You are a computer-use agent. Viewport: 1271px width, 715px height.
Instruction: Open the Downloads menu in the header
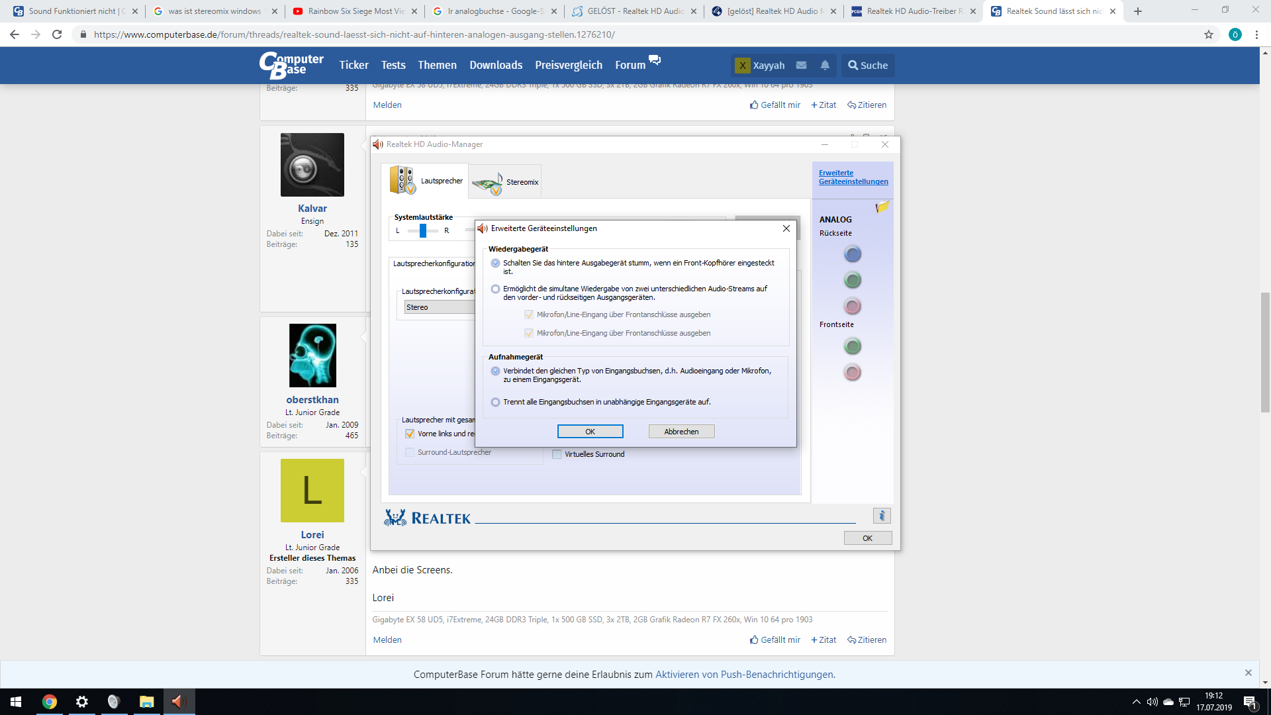click(x=496, y=65)
